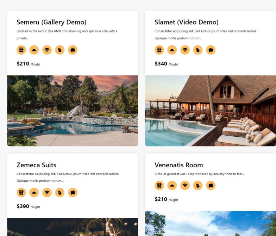Open the Slamet (Video Demo) title link
Image resolution: width=276 pixels, height=236 pixels.
[x=187, y=22]
